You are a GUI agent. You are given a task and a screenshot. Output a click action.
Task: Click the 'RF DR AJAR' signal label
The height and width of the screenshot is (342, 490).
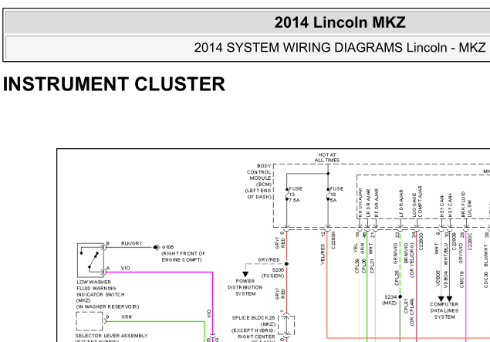click(377, 203)
